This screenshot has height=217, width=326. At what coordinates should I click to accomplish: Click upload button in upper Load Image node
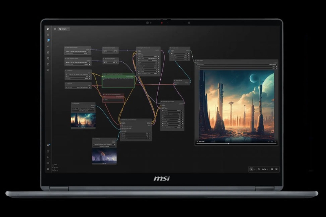(x=84, y=111)
